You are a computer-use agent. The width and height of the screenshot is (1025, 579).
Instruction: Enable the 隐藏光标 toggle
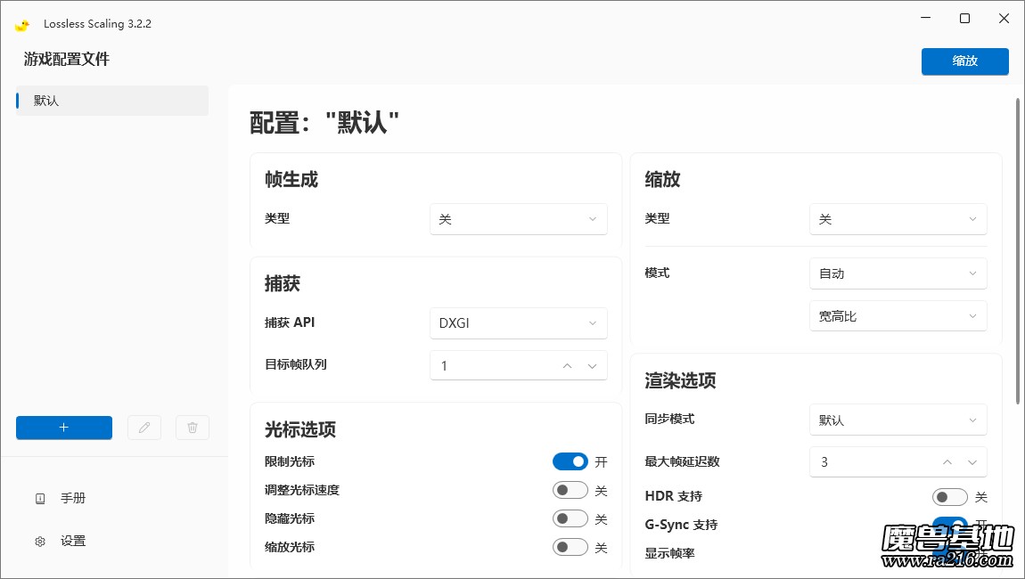click(x=570, y=518)
